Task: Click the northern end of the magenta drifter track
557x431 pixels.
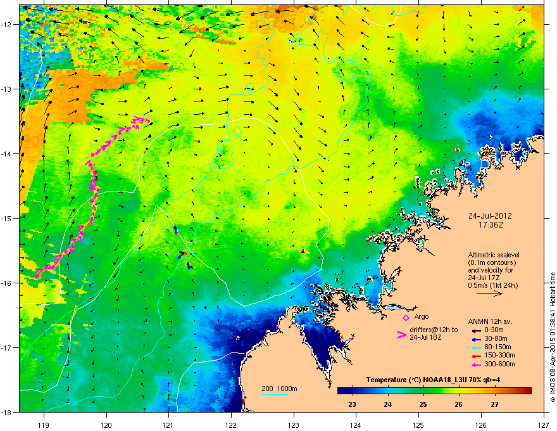Action: pos(146,120)
